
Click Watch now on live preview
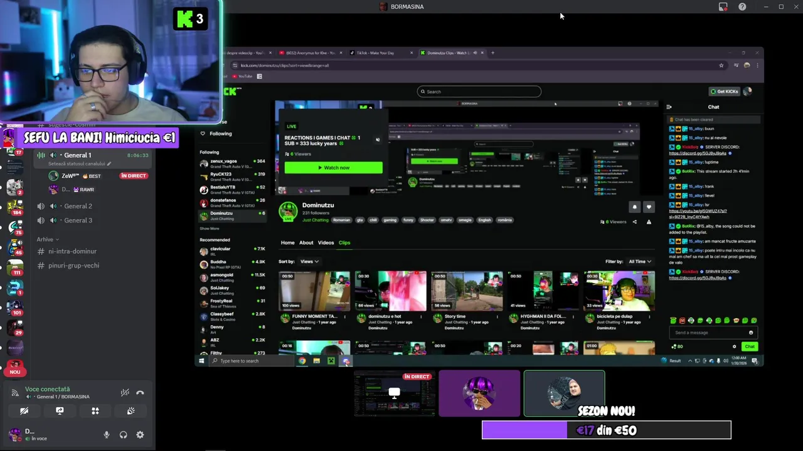[333, 168]
